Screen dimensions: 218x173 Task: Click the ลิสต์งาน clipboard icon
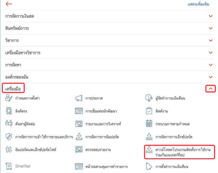pyautogui.click(x=149, y=111)
